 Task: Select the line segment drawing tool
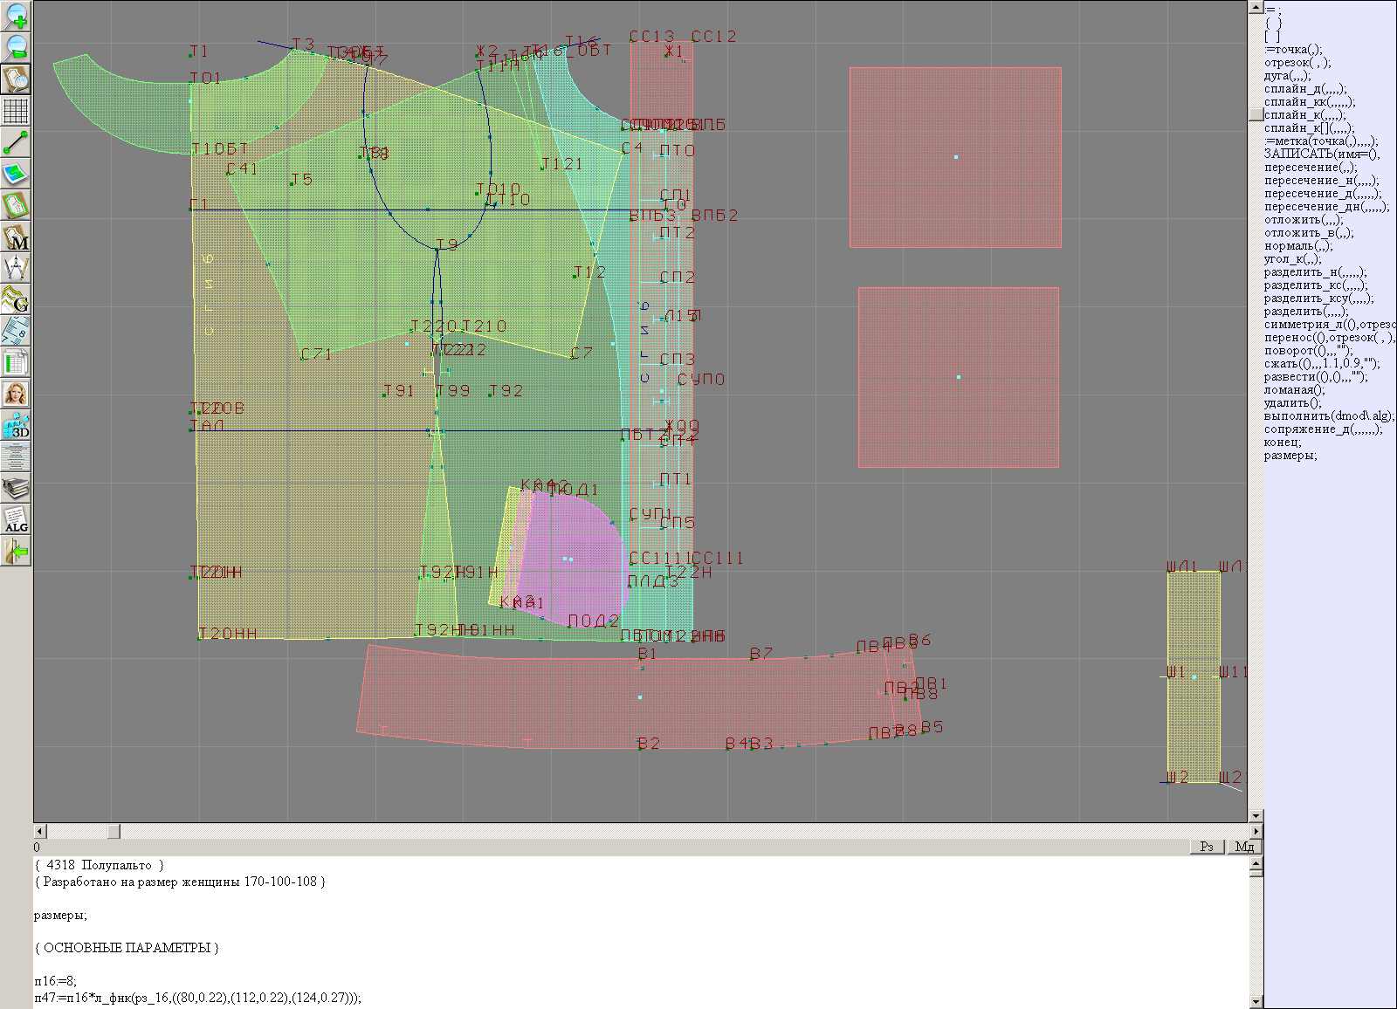pos(16,142)
